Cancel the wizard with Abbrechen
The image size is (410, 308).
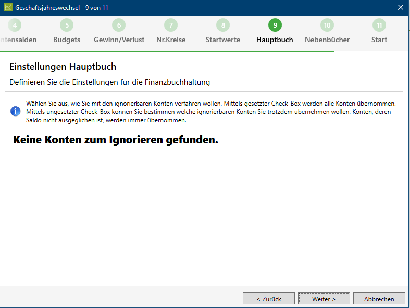click(379, 299)
